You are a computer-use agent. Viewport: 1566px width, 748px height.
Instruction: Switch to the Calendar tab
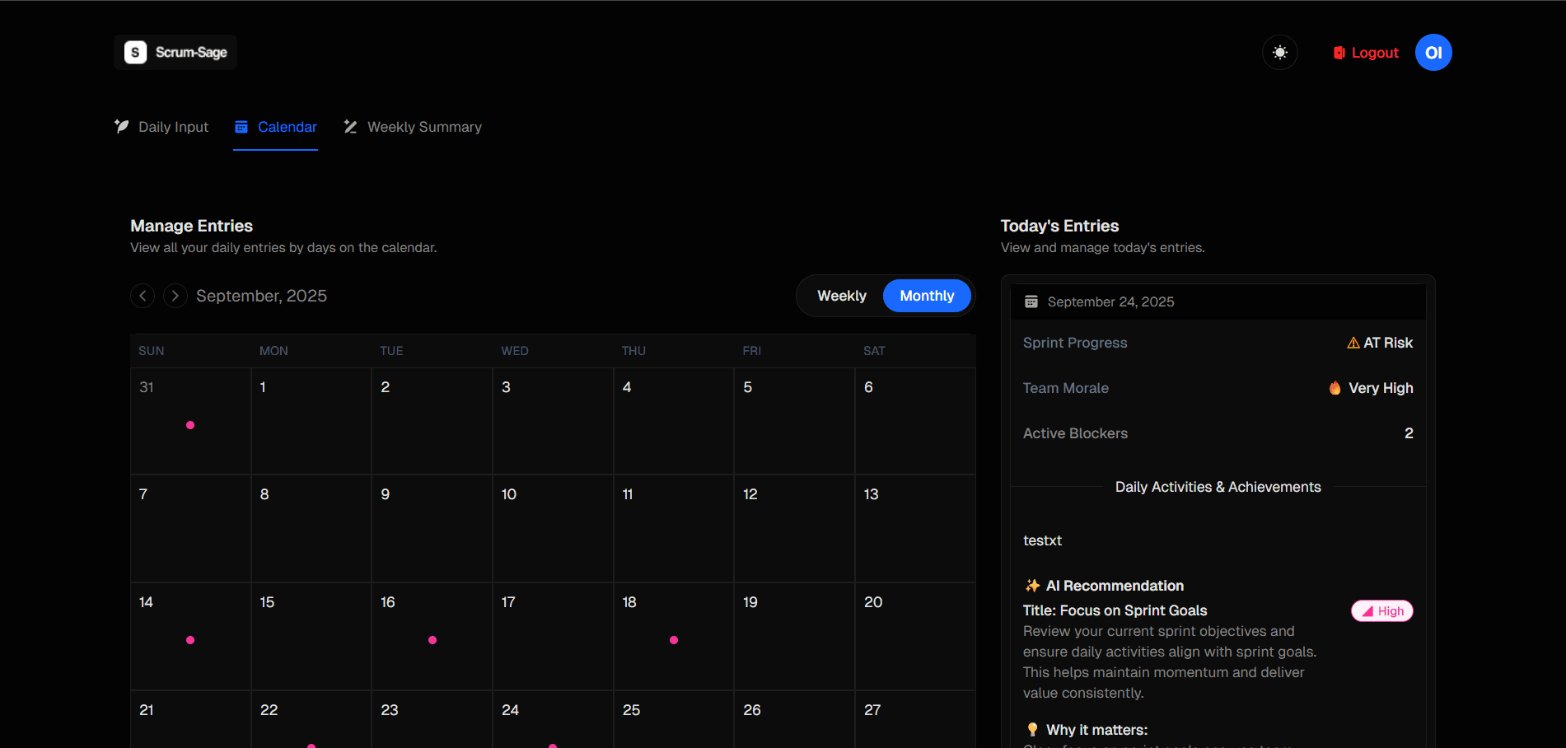coord(275,127)
